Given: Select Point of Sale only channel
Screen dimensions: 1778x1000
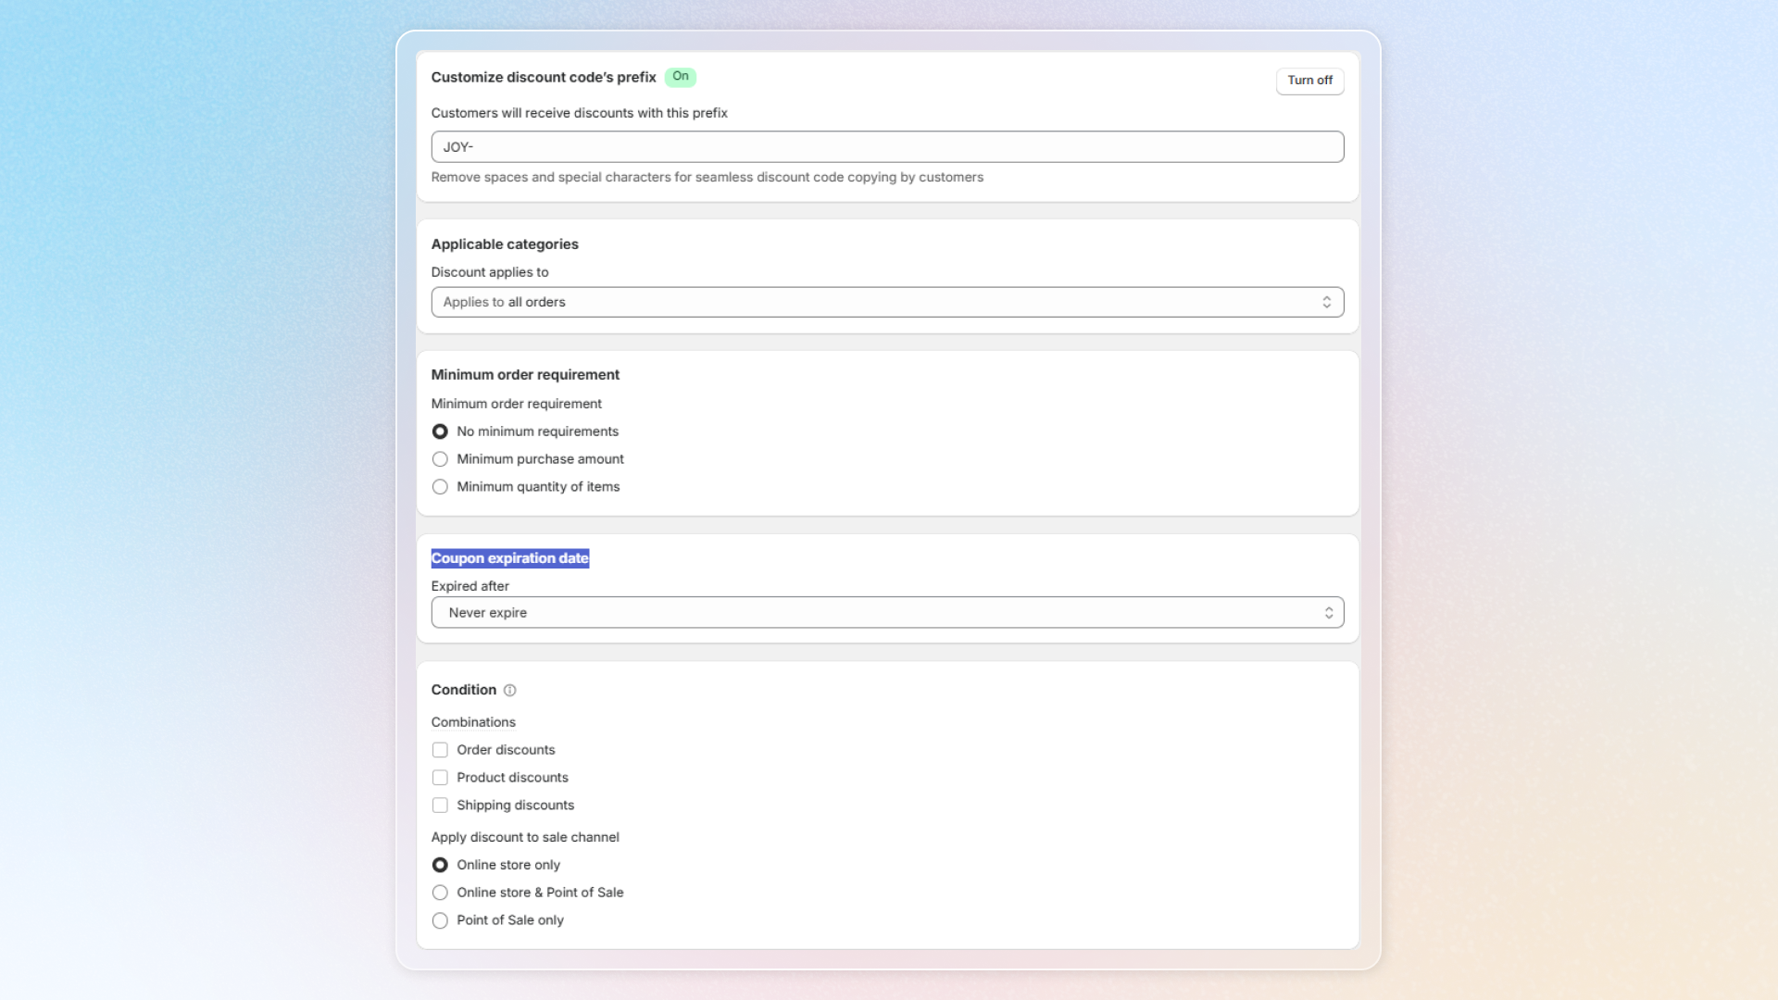Looking at the screenshot, I should coord(441,921).
